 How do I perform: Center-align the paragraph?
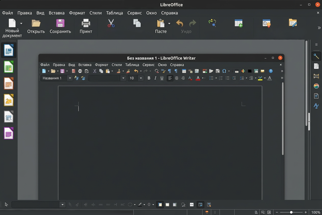click(176, 78)
